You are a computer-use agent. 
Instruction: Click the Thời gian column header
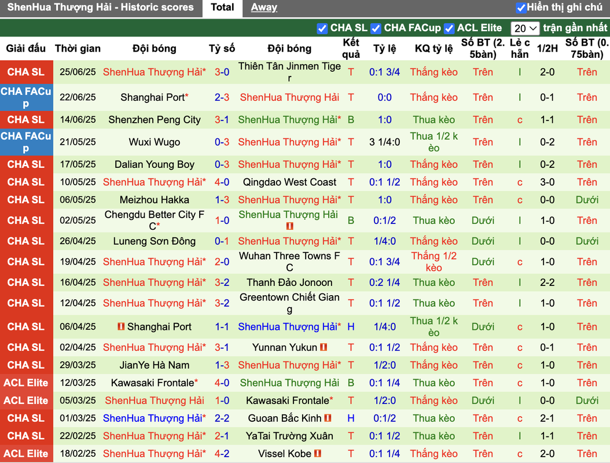pyautogui.click(x=78, y=49)
